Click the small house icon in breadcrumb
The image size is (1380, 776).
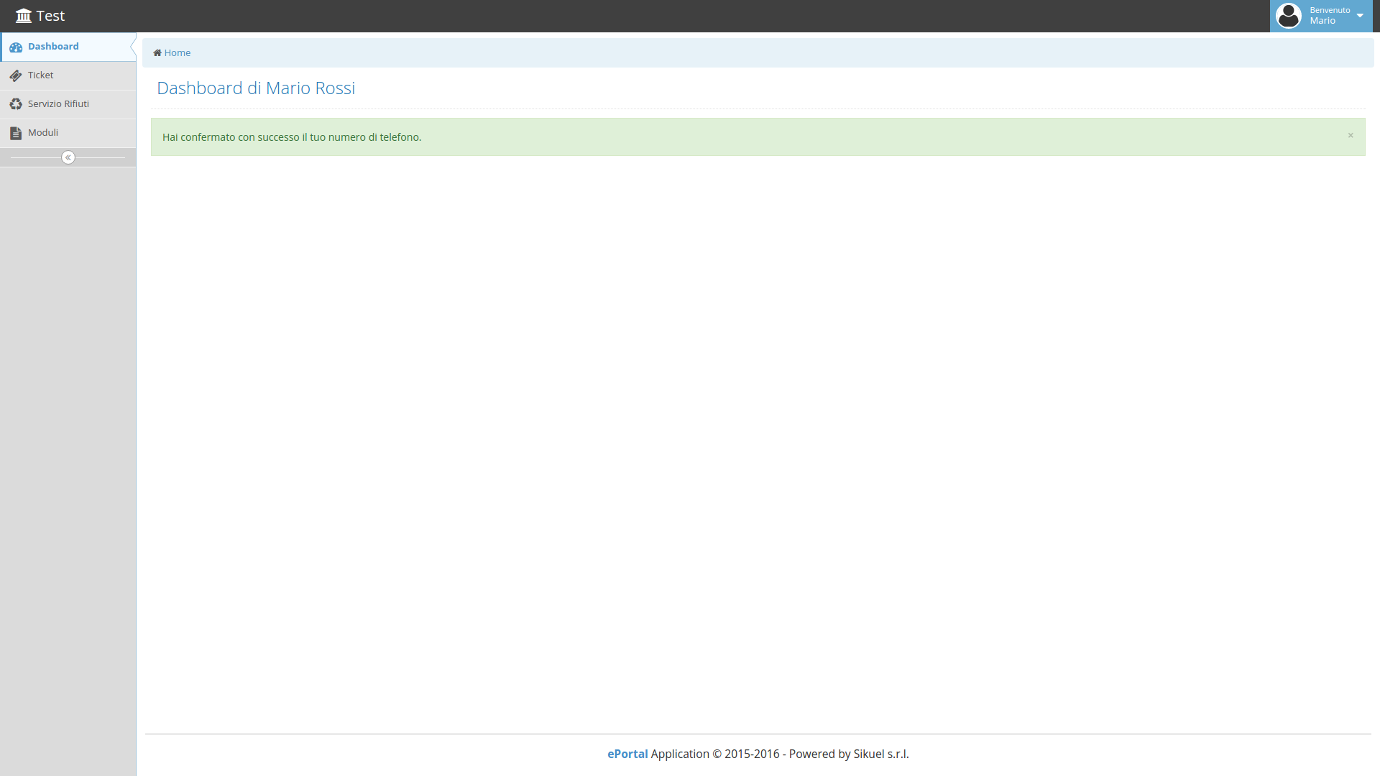(157, 52)
